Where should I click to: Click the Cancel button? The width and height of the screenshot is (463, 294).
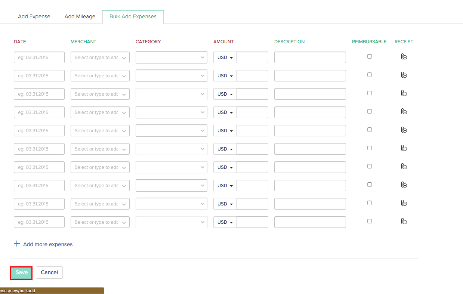[x=49, y=272]
